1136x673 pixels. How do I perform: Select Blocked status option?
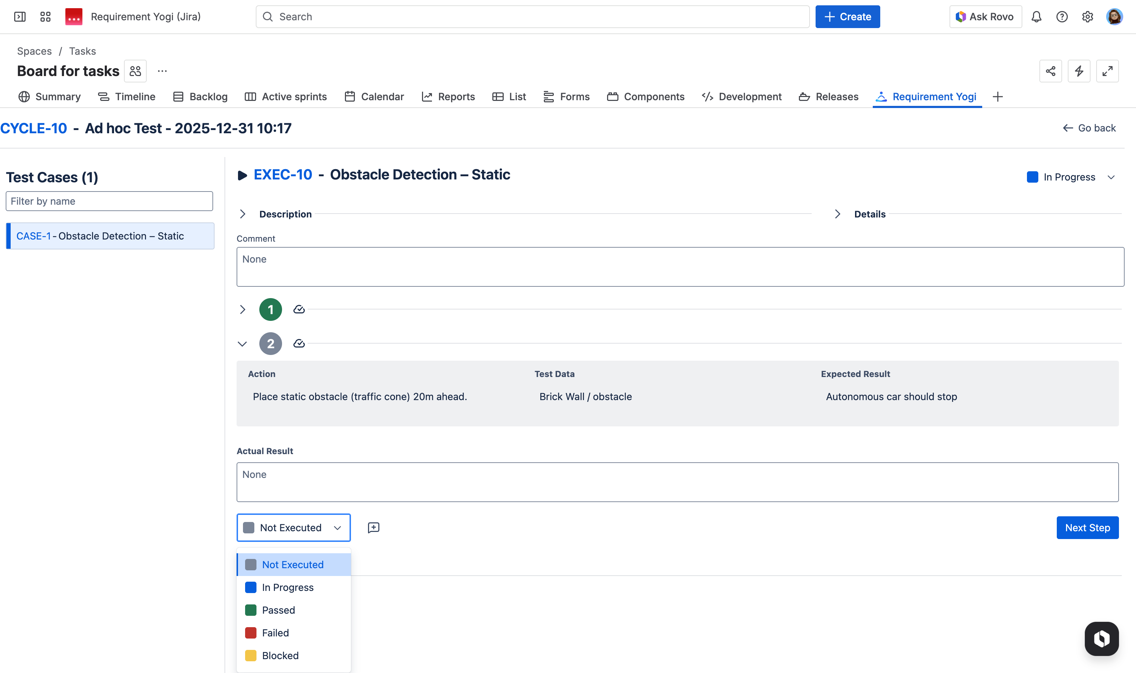(x=280, y=655)
